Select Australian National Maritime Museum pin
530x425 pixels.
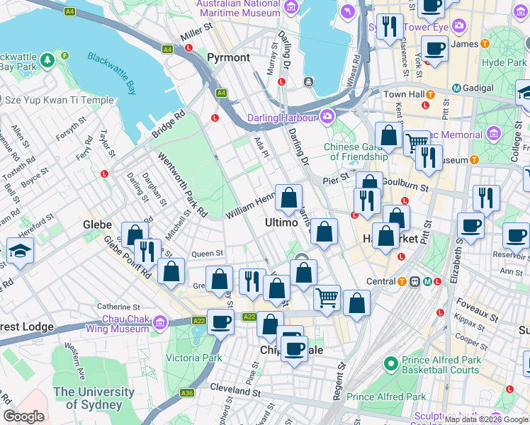[x=291, y=7]
